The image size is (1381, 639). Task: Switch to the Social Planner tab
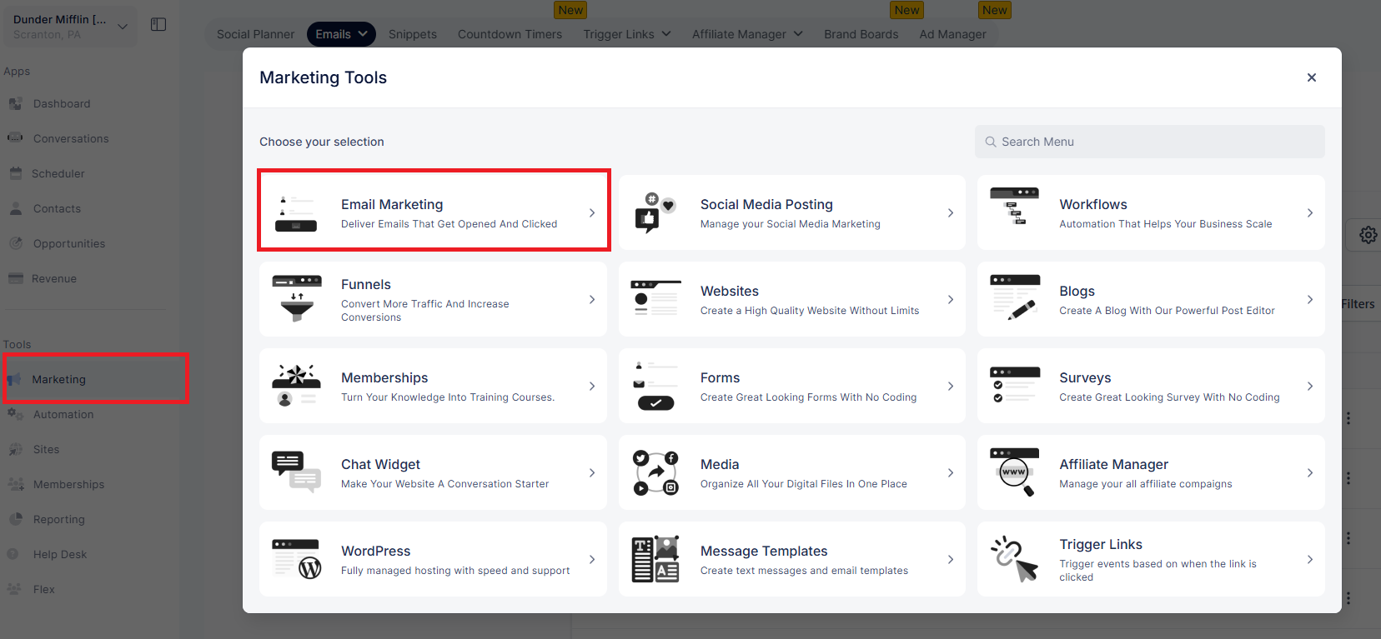[x=255, y=34]
